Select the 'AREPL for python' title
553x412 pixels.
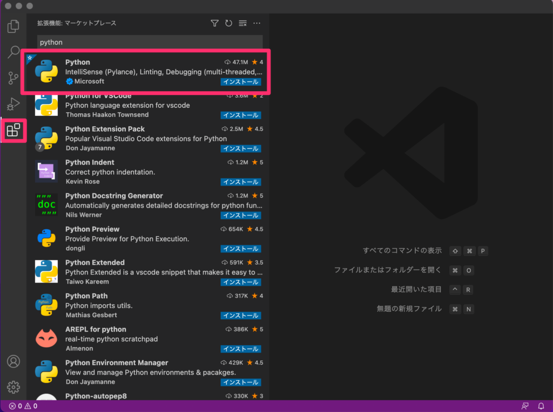pyautogui.click(x=96, y=329)
